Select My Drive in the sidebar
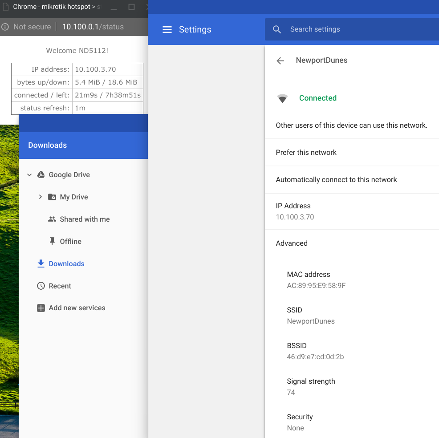Viewport: 439px width, 438px height. (73, 197)
